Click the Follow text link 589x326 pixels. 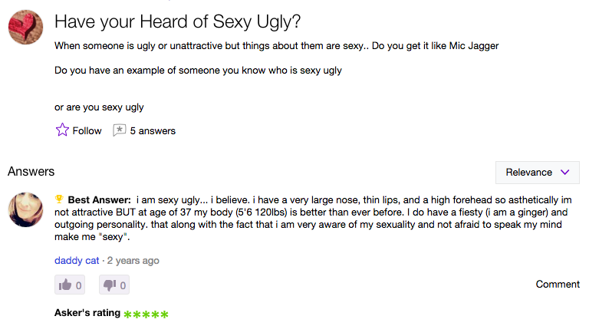tap(87, 130)
